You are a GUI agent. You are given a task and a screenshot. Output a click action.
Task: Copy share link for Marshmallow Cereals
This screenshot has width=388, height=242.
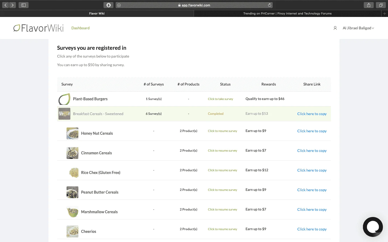click(x=312, y=209)
